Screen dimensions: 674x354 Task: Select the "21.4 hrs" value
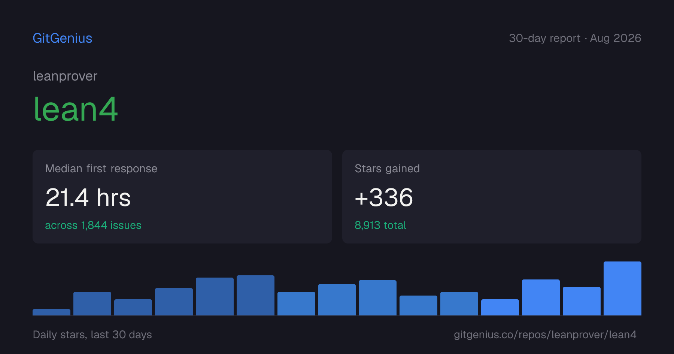click(x=88, y=197)
